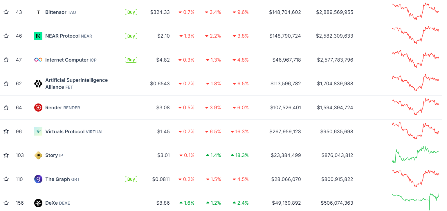This screenshot has height=211, width=447.
Task: Toggle the star next to Render
Action: pyautogui.click(x=6, y=108)
